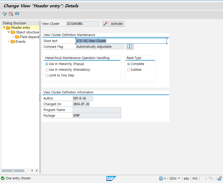Click the Short text input field
Screen dimensions: 223x183
121,41
